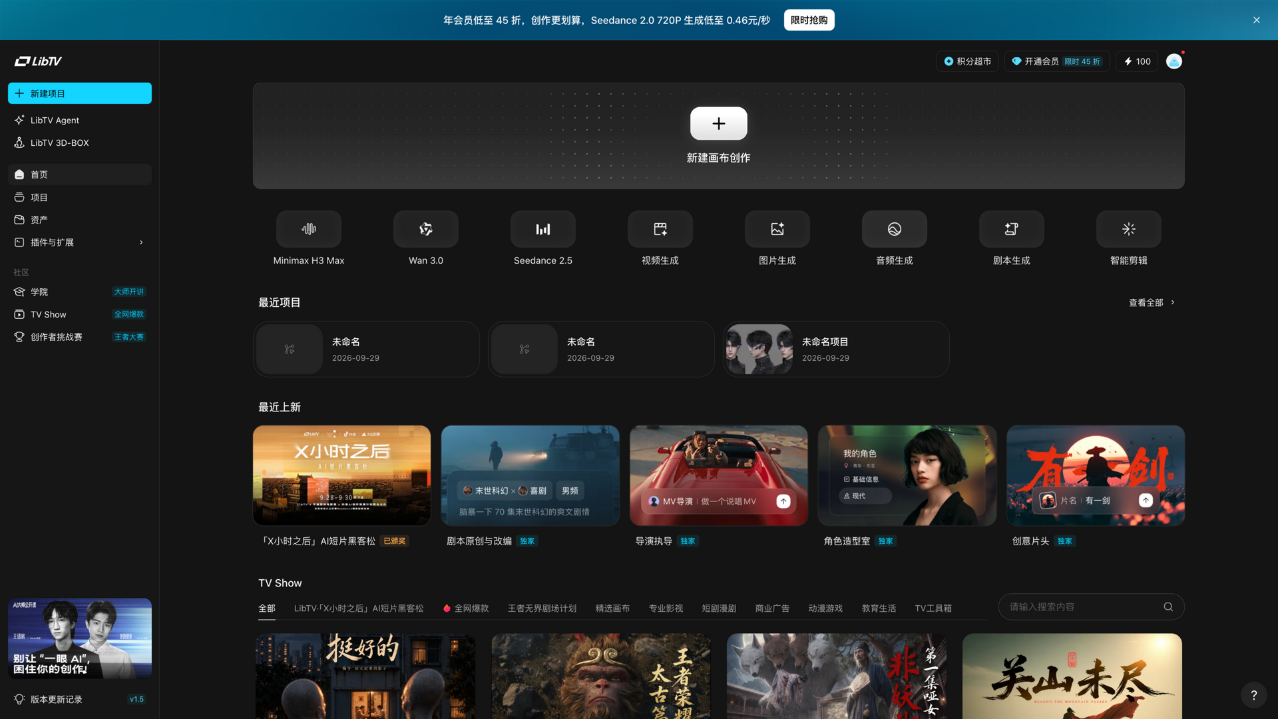Open the 积分超市 points store
1278x719 pixels.
point(967,61)
